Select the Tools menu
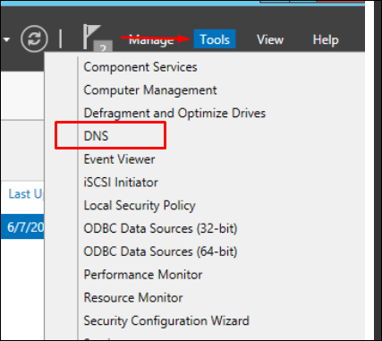The height and width of the screenshot is (341, 382). (215, 39)
